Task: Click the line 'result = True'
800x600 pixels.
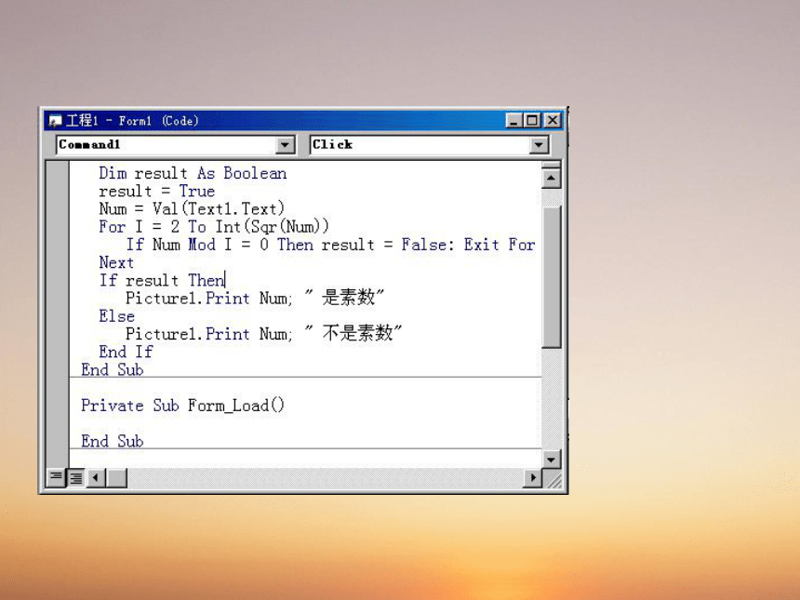Action: pos(156,192)
